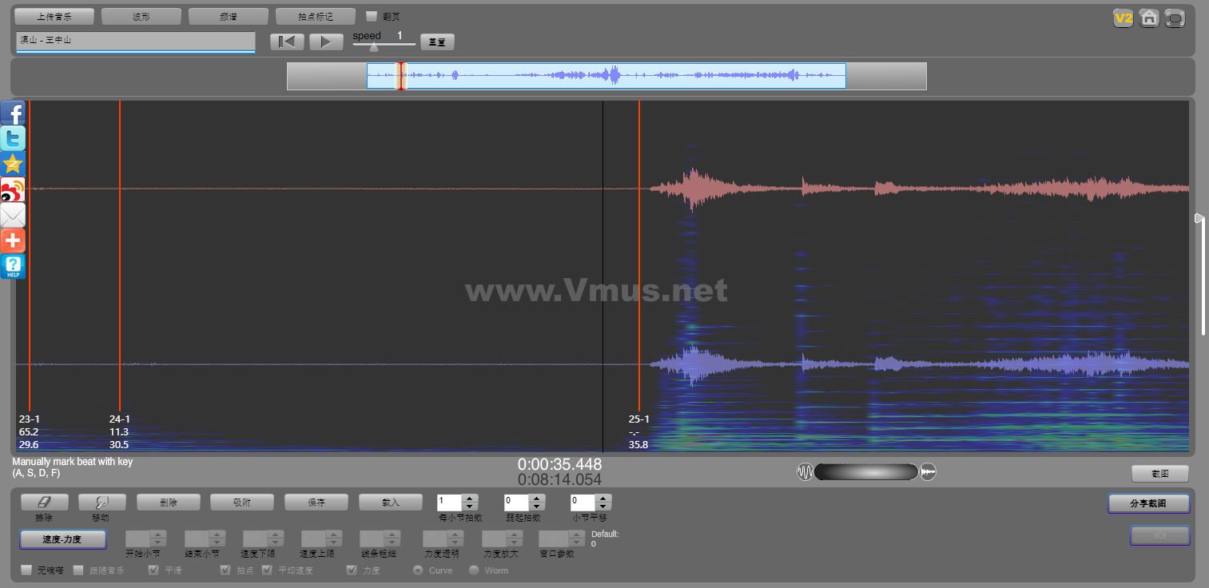Decrease the 小节平移 bar-shift stepper value
The image size is (1209, 588).
[603, 507]
